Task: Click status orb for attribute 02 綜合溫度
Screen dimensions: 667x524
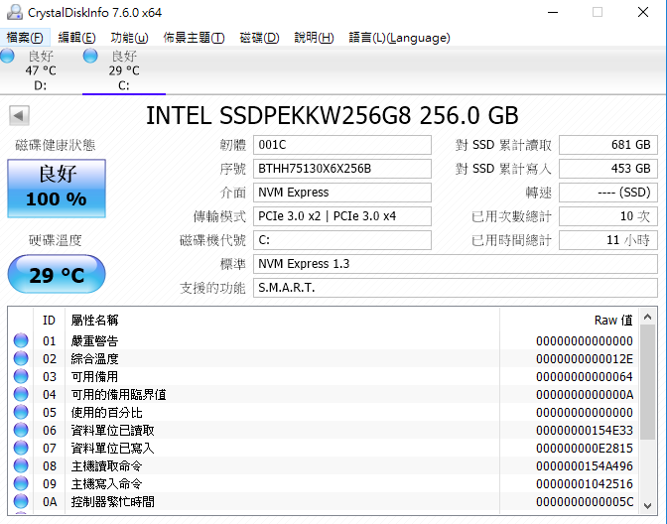Action: tap(21, 358)
